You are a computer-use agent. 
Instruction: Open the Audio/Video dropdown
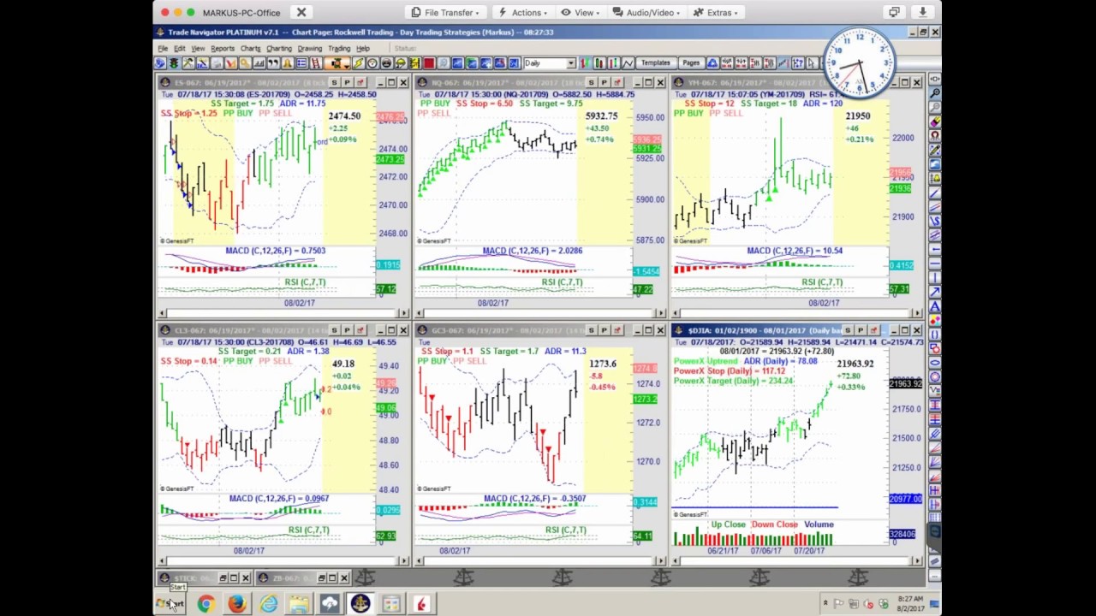[646, 13]
